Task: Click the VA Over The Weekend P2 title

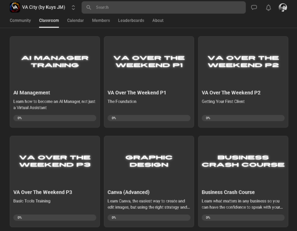Action: [x=231, y=93]
